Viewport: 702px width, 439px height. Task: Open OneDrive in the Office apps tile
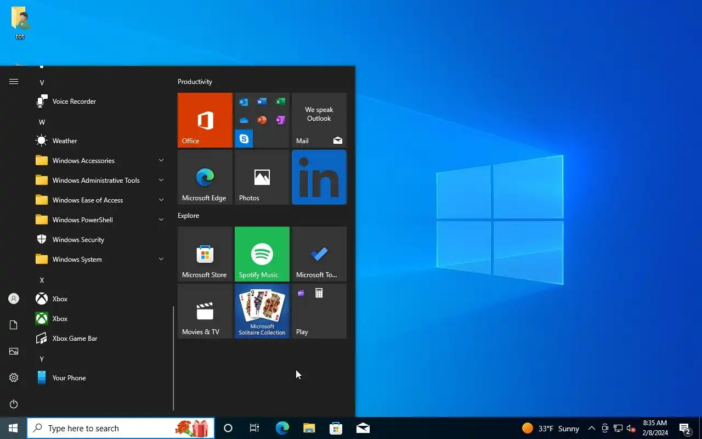[x=244, y=120]
